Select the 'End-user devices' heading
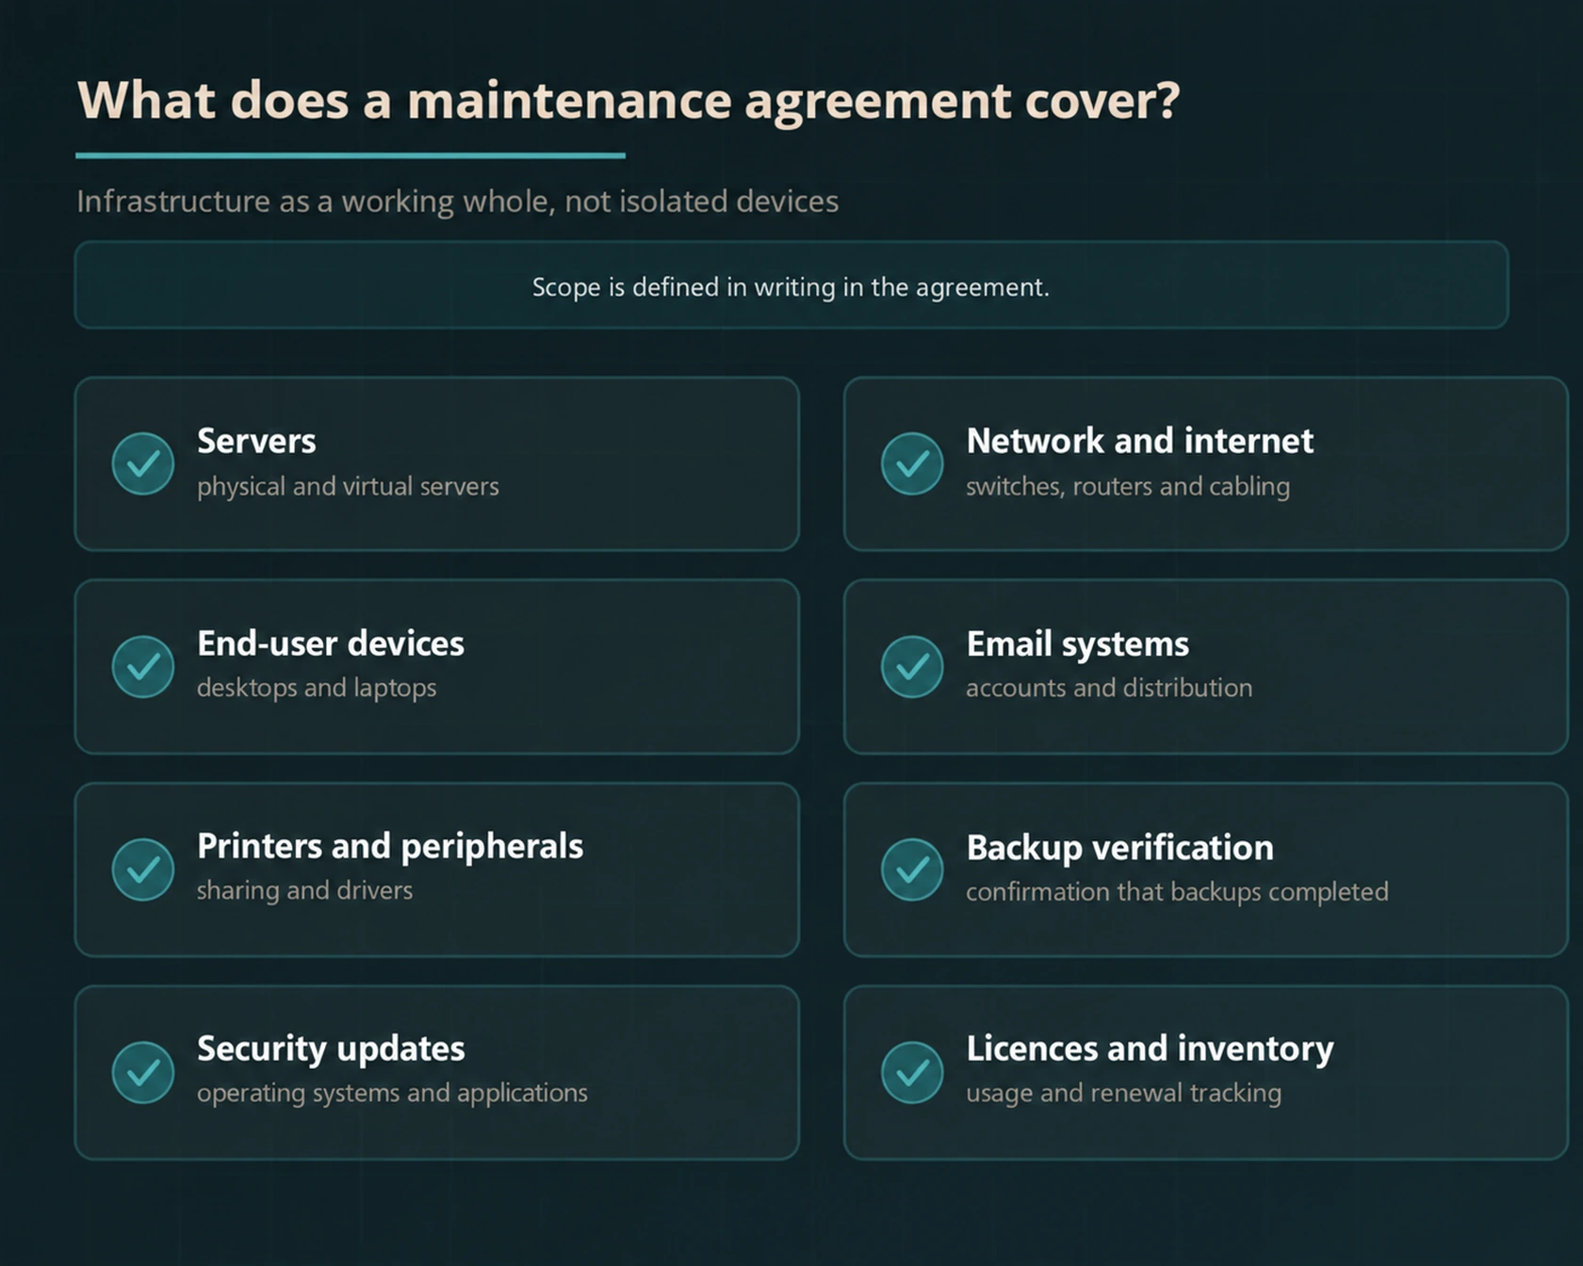The height and width of the screenshot is (1266, 1583). tap(331, 643)
